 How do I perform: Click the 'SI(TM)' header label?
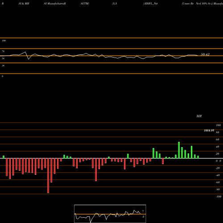[x=85, y=4]
